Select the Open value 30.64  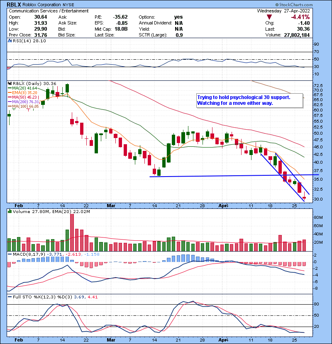pyautogui.click(x=40, y=17)
